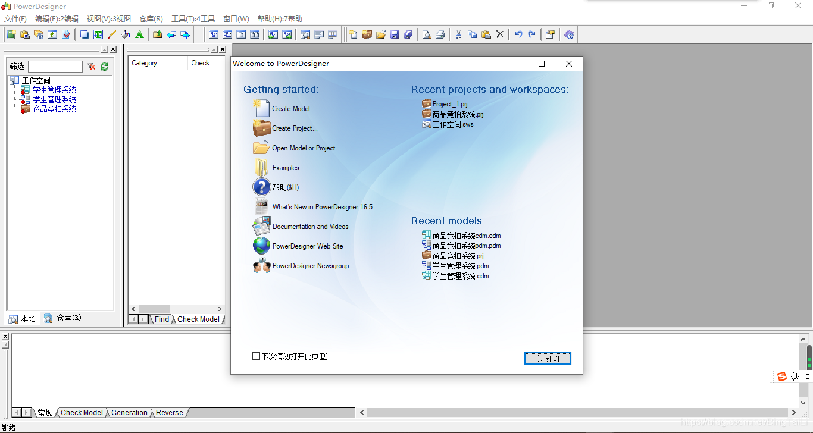The width and height of the screenshot is (813, 433).
Task: Click the Create Project... link
Action: [x=295, y=128]
